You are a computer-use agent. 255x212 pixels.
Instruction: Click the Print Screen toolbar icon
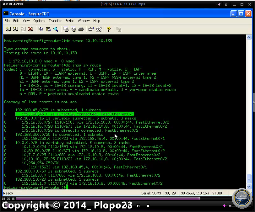[x=66, y=29]
